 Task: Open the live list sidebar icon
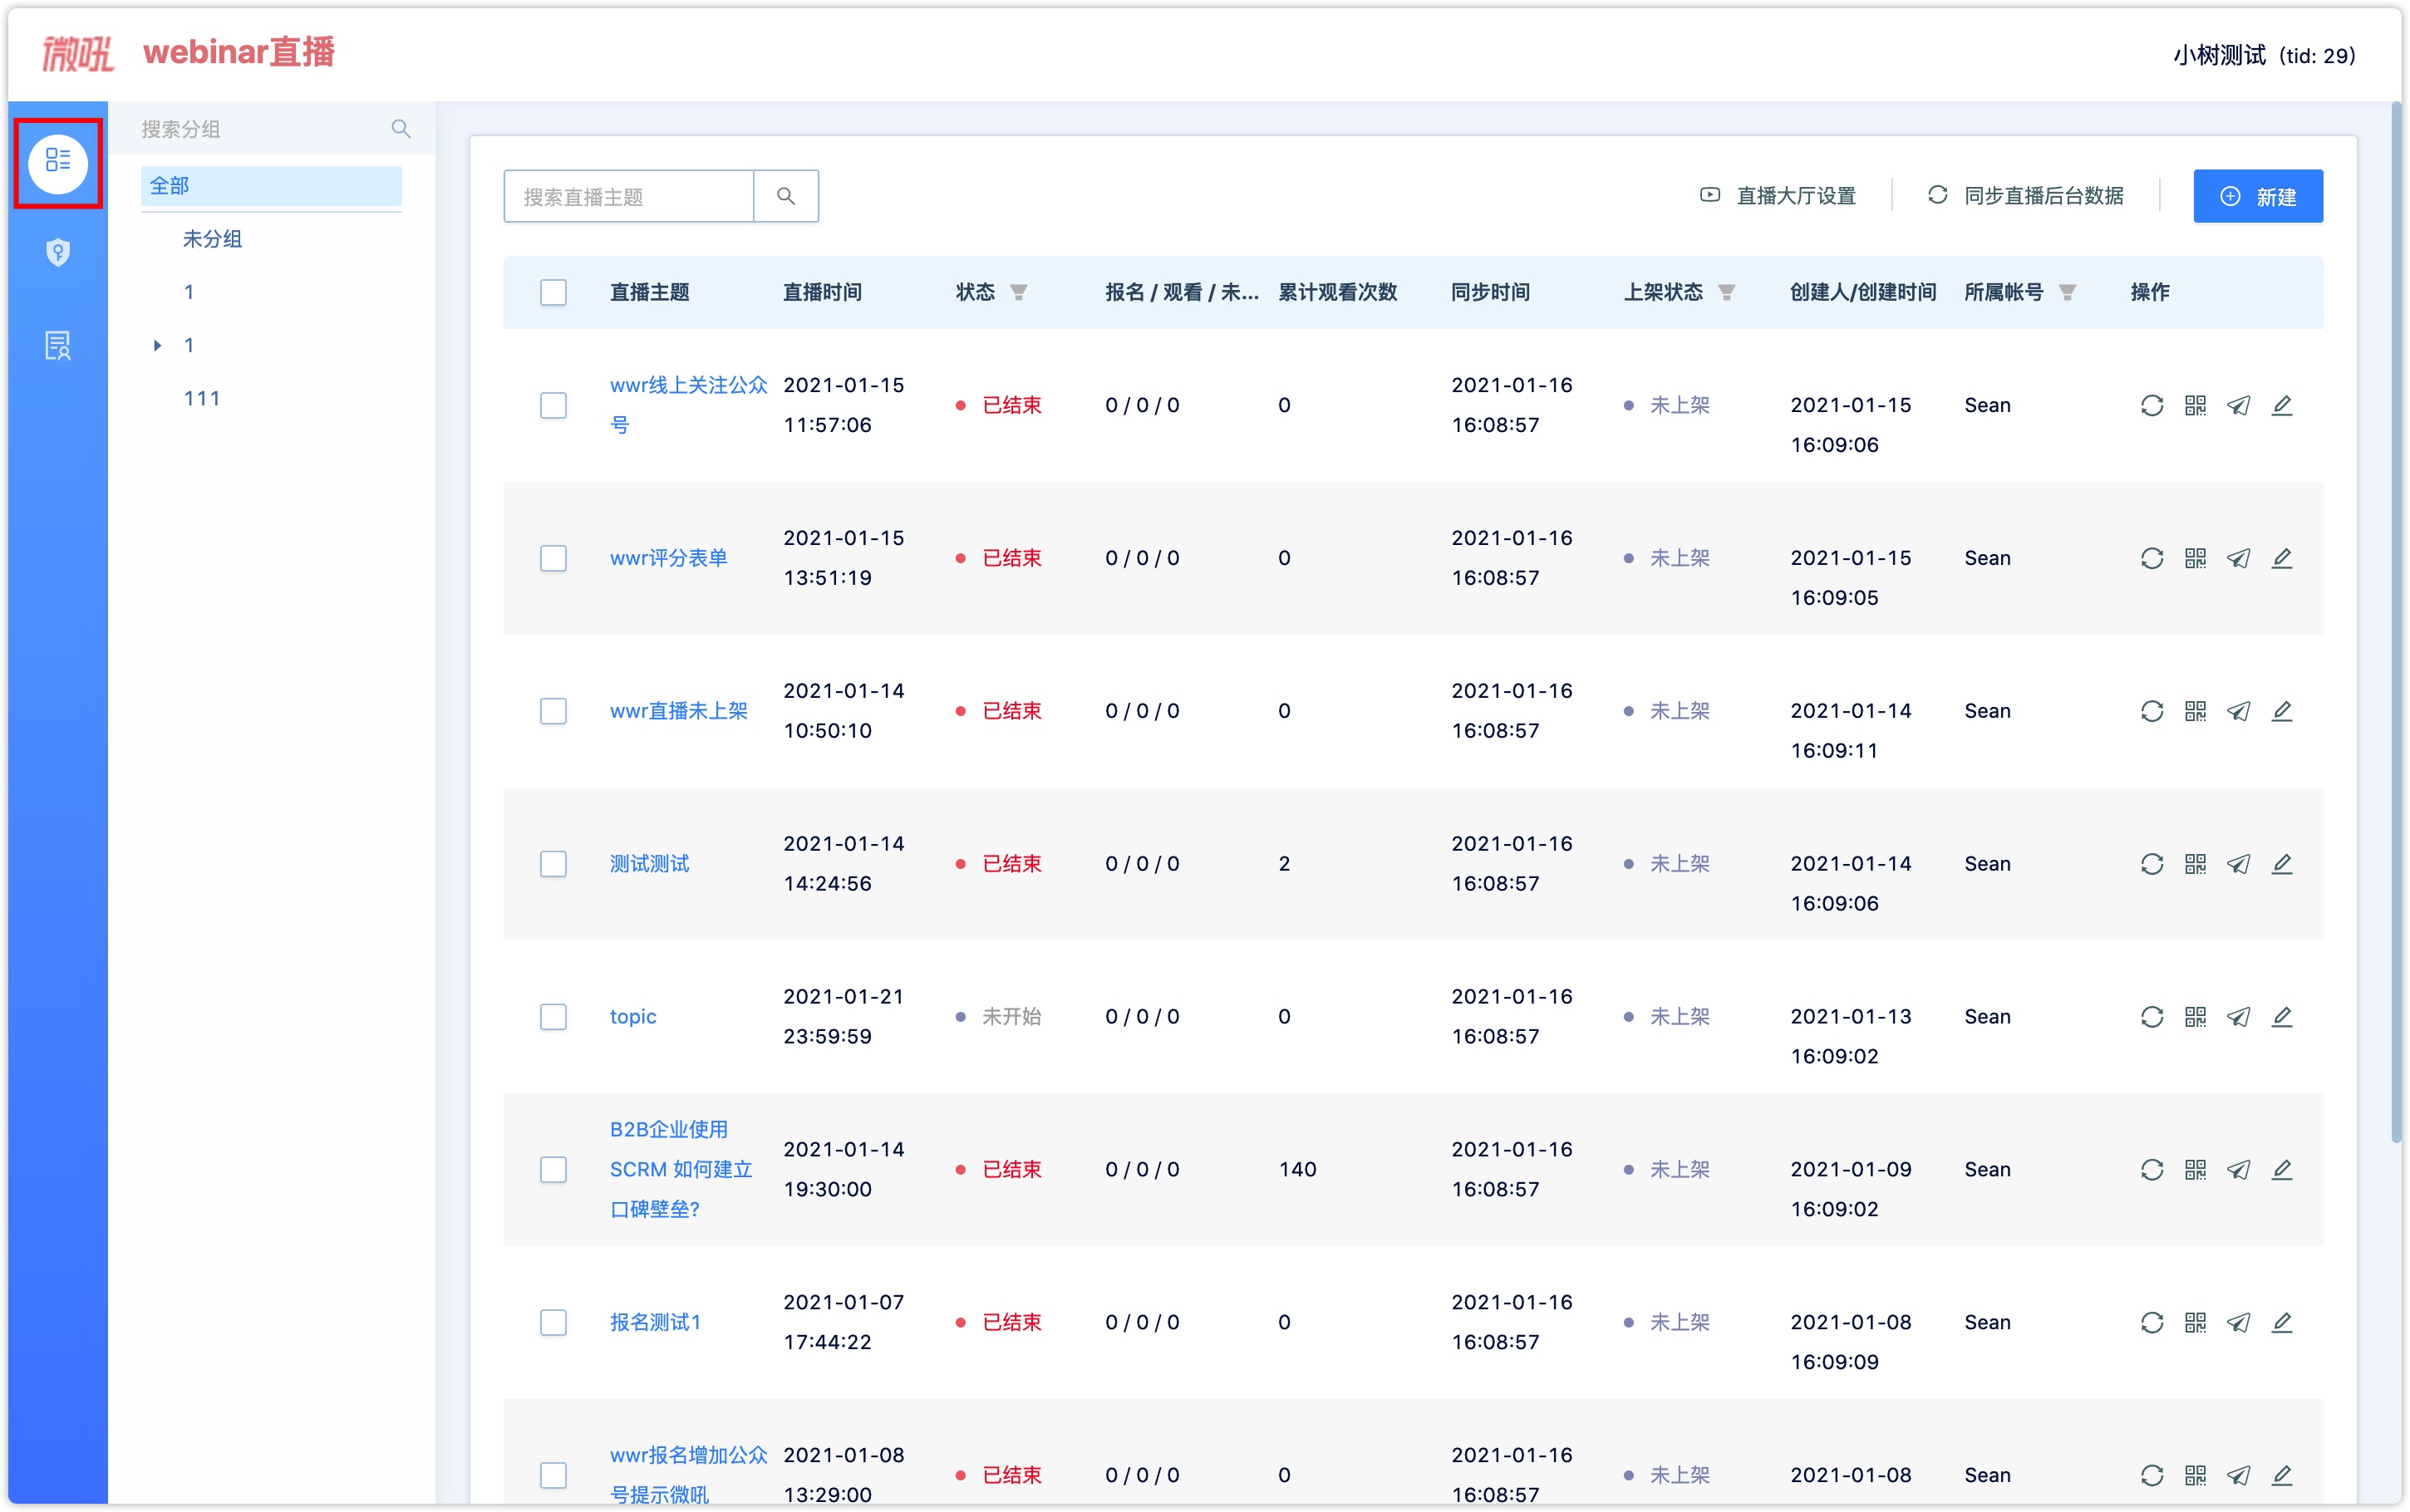pyautogui.click(x=58, y=162)
